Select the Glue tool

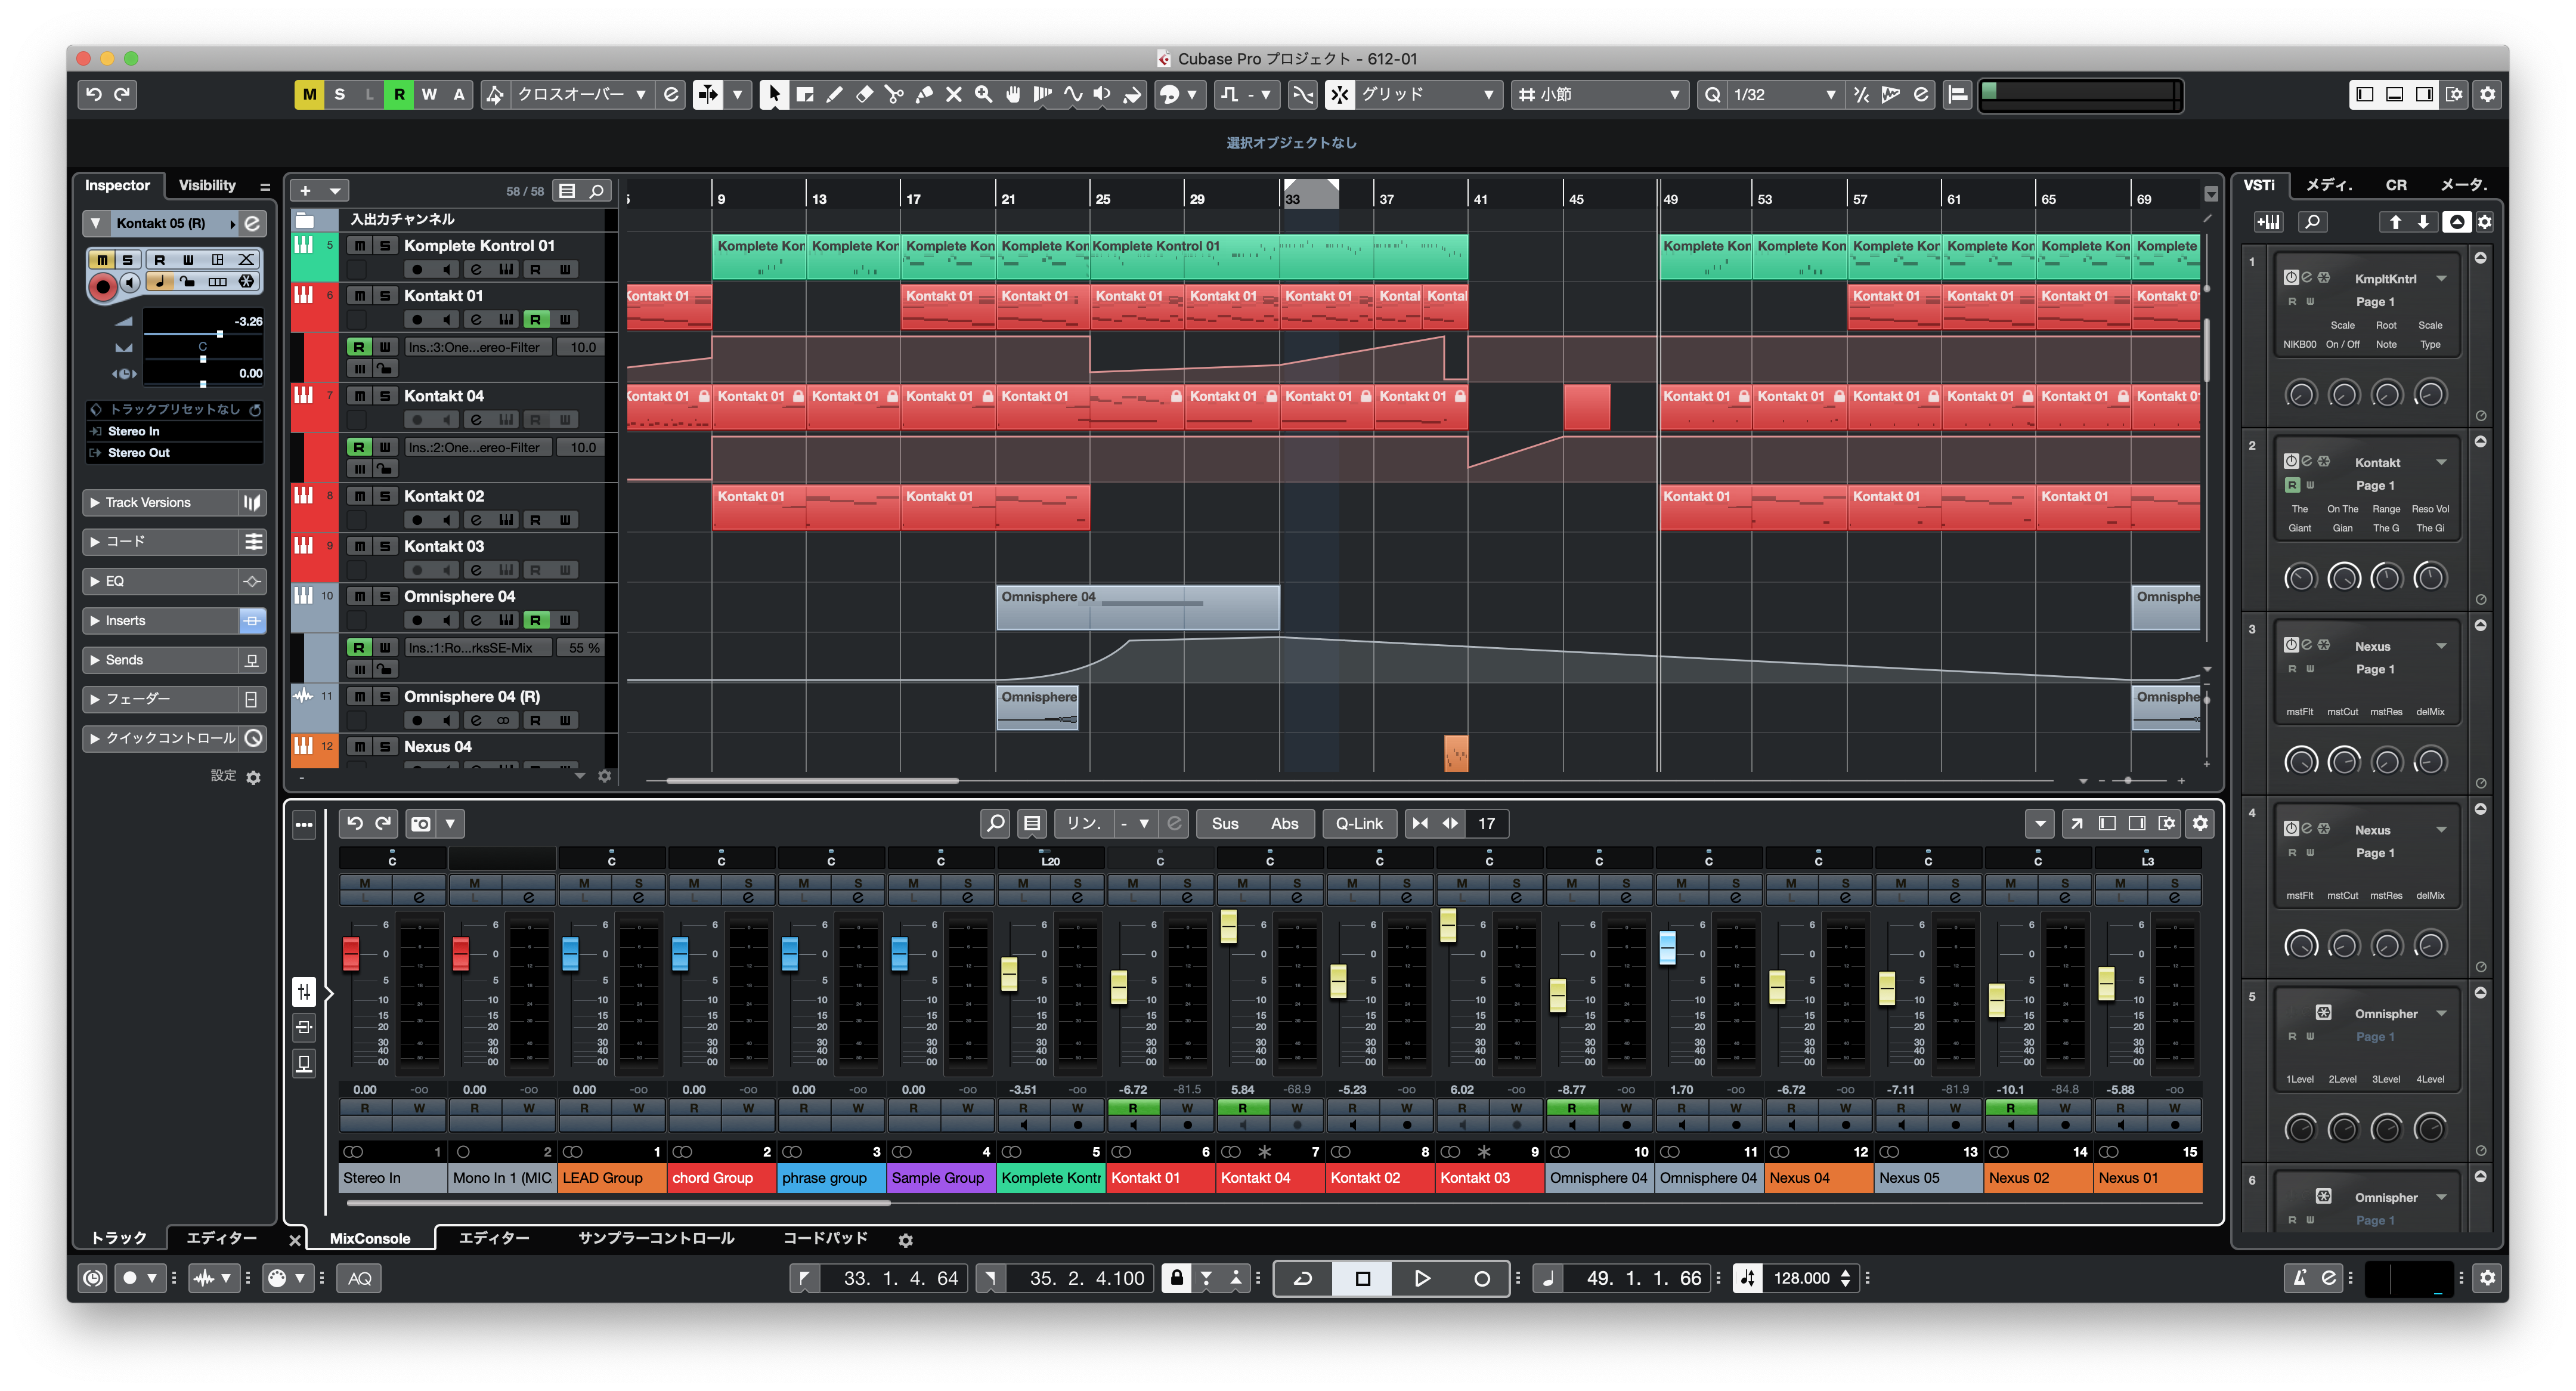pos(924,94)
